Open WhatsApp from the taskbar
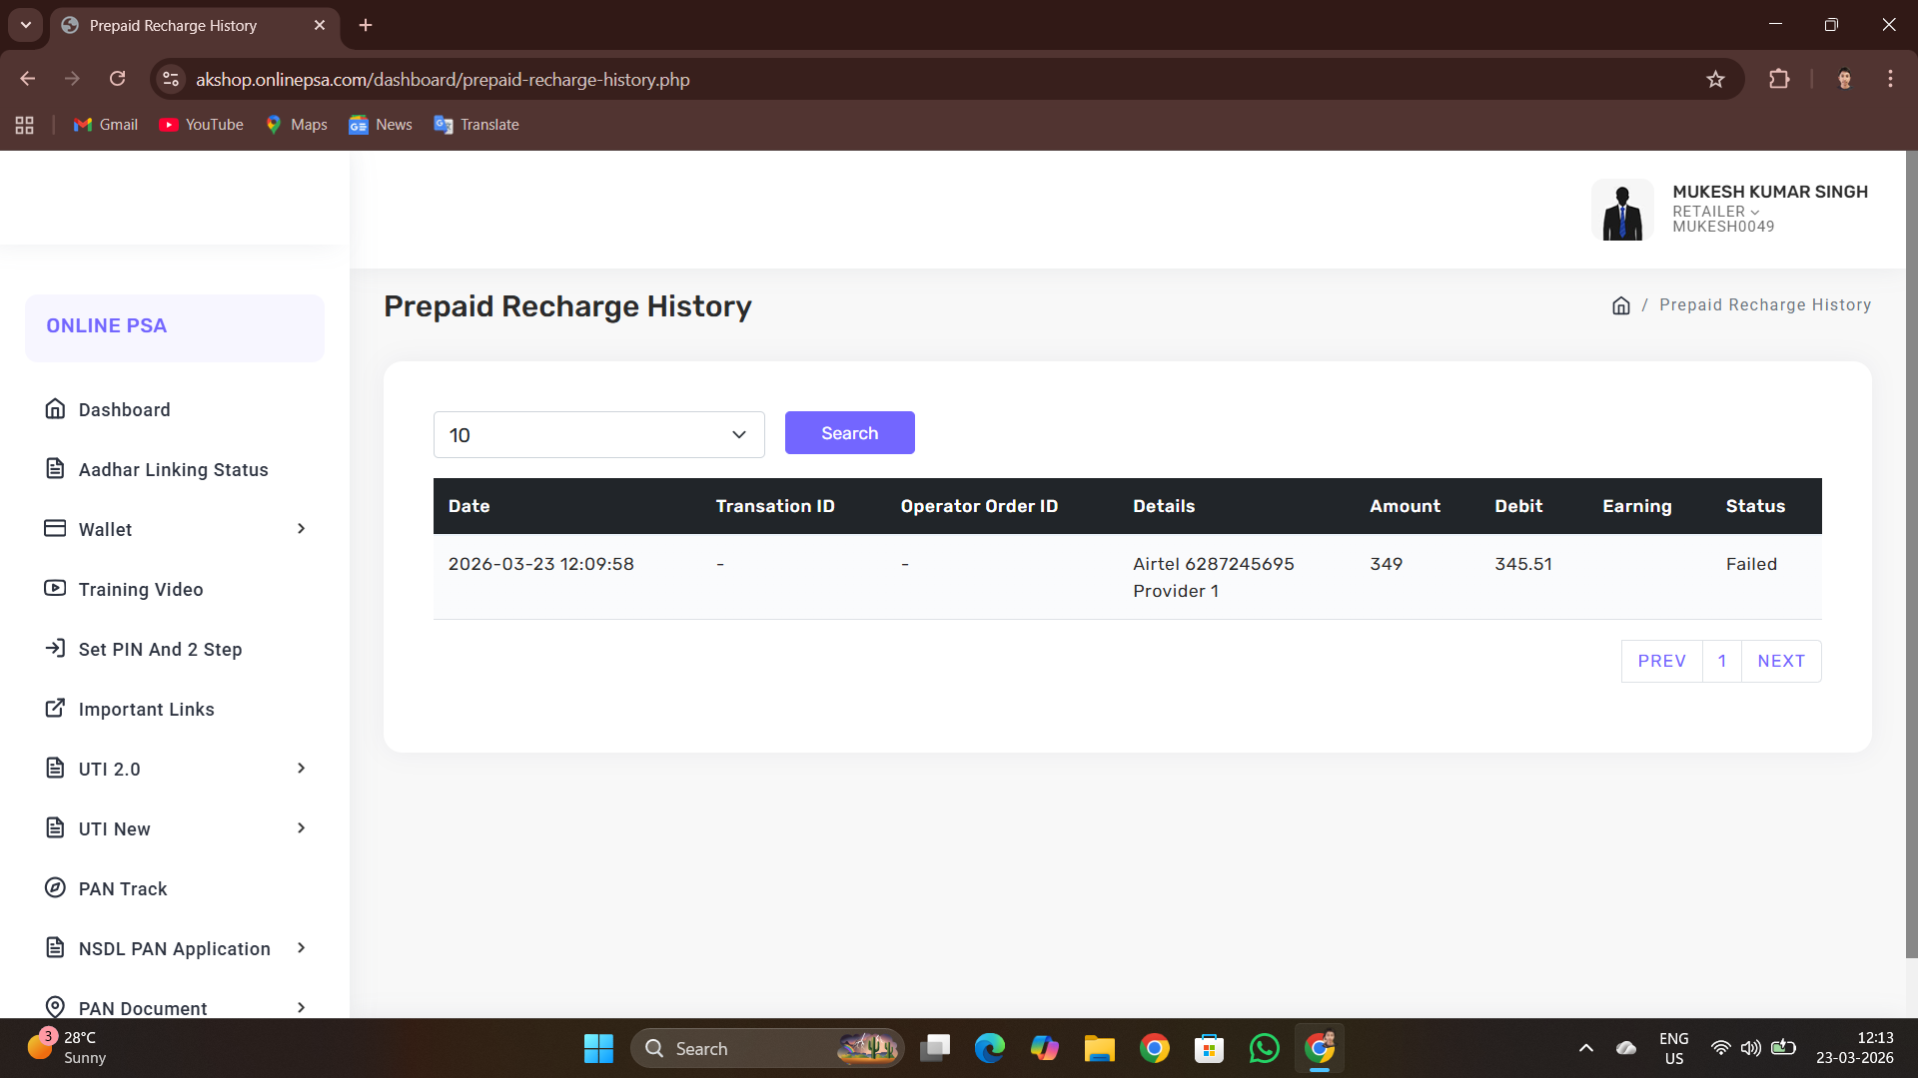 click(x=1264, y=1048)
